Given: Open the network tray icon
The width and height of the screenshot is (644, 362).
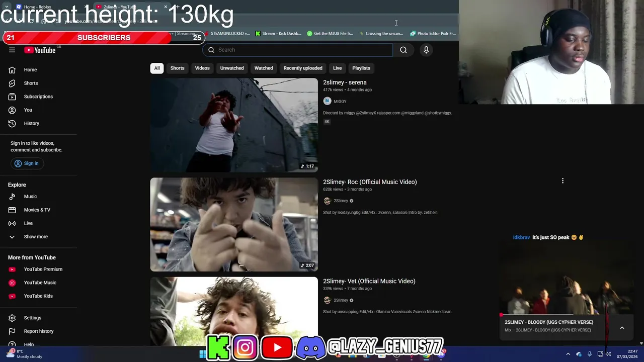Looking at the screenshot, I should [x=600, y=354].
